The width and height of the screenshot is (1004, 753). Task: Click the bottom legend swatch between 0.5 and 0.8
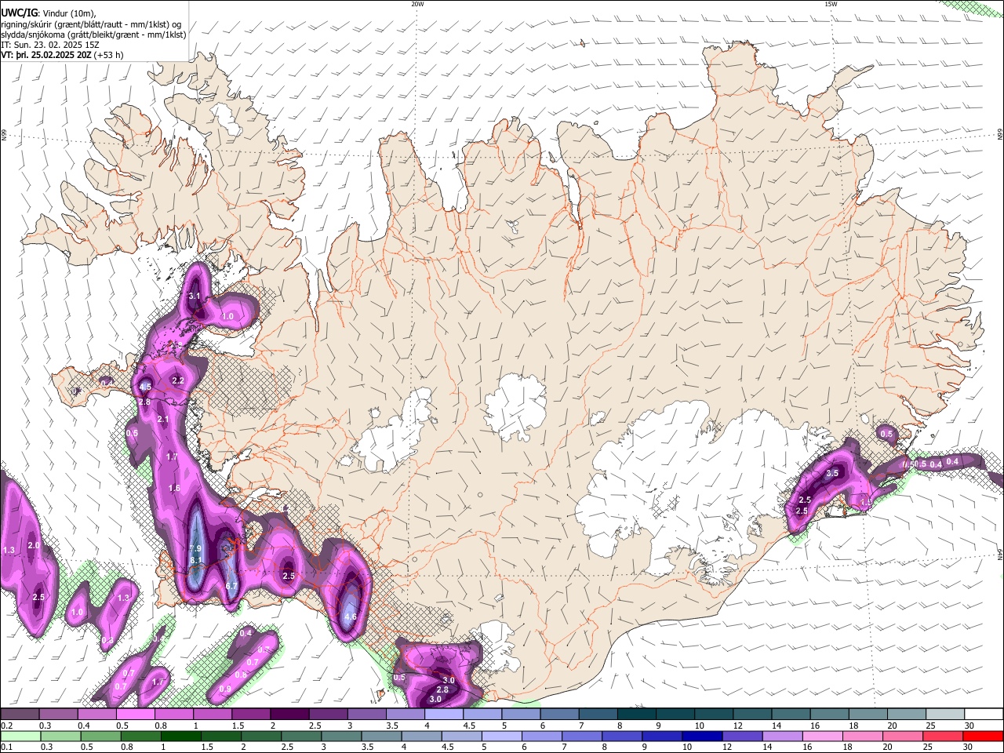pyautogui.click(x=101, y=736)
